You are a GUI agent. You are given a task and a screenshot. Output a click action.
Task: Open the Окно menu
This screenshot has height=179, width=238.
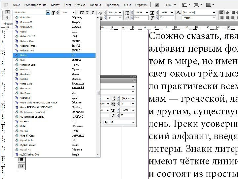point(128,5)
